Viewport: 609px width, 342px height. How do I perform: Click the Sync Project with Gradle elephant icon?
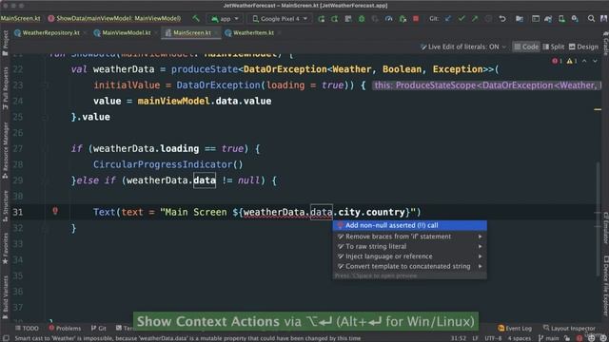548,19
